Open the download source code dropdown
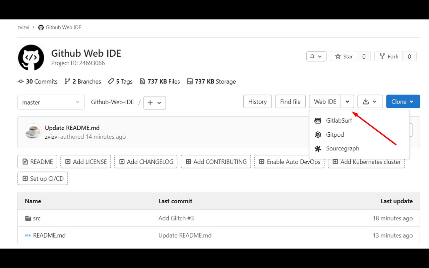429x268 pixels. click(x=370, y=102)
